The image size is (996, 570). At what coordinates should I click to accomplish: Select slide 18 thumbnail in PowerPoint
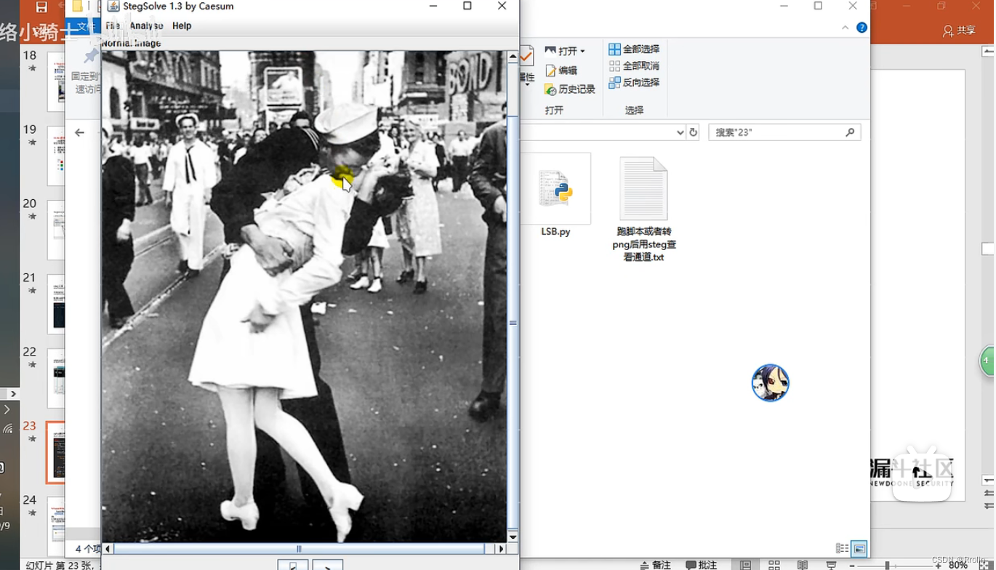[56, 81]
